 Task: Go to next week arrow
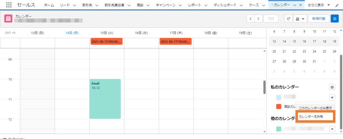point(258,19)
